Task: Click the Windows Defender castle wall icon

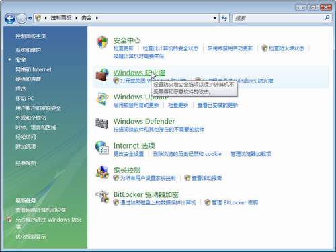Action: pos(101,123)
